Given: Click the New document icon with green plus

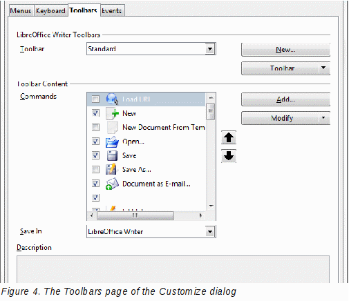Looking at the screenshot, I should [112, 113].
